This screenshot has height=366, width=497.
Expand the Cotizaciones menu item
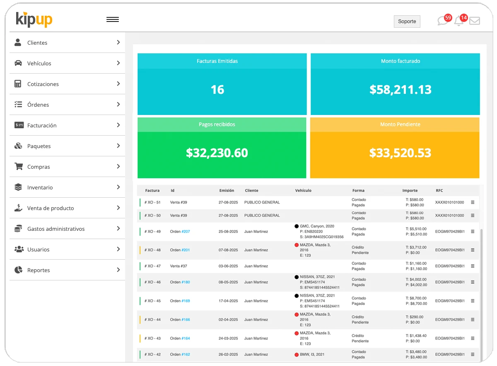pyautogui.click(x=119, y=84)
